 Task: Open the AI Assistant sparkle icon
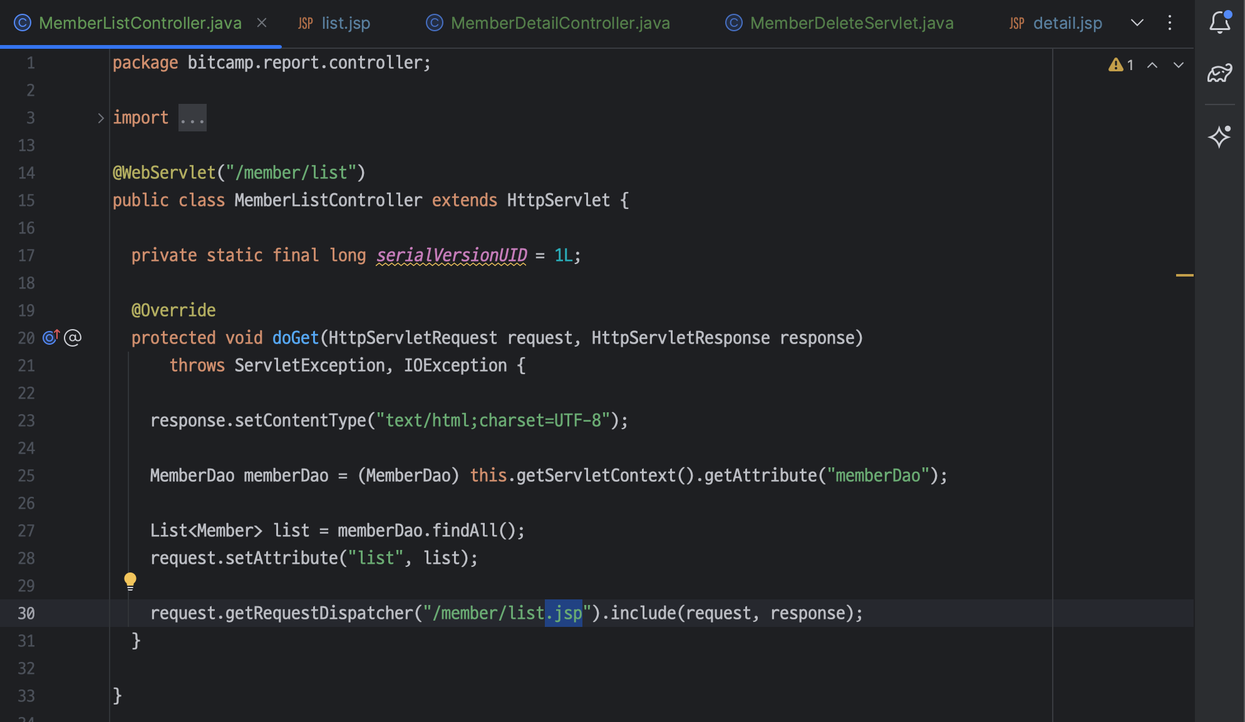point(1219,136)
